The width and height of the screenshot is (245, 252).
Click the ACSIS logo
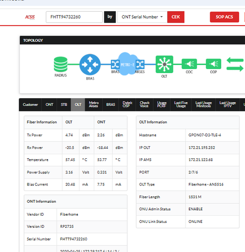(x=30, y=17)
